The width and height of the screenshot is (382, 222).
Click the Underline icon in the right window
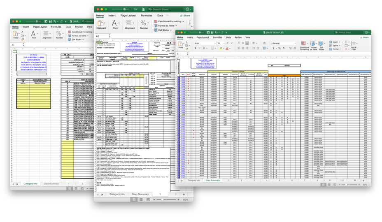204,48
